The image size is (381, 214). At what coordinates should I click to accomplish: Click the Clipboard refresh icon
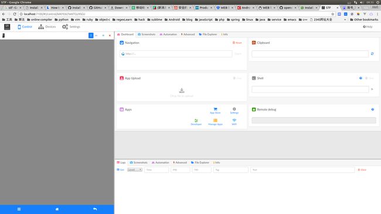click(x=372, y=54)
